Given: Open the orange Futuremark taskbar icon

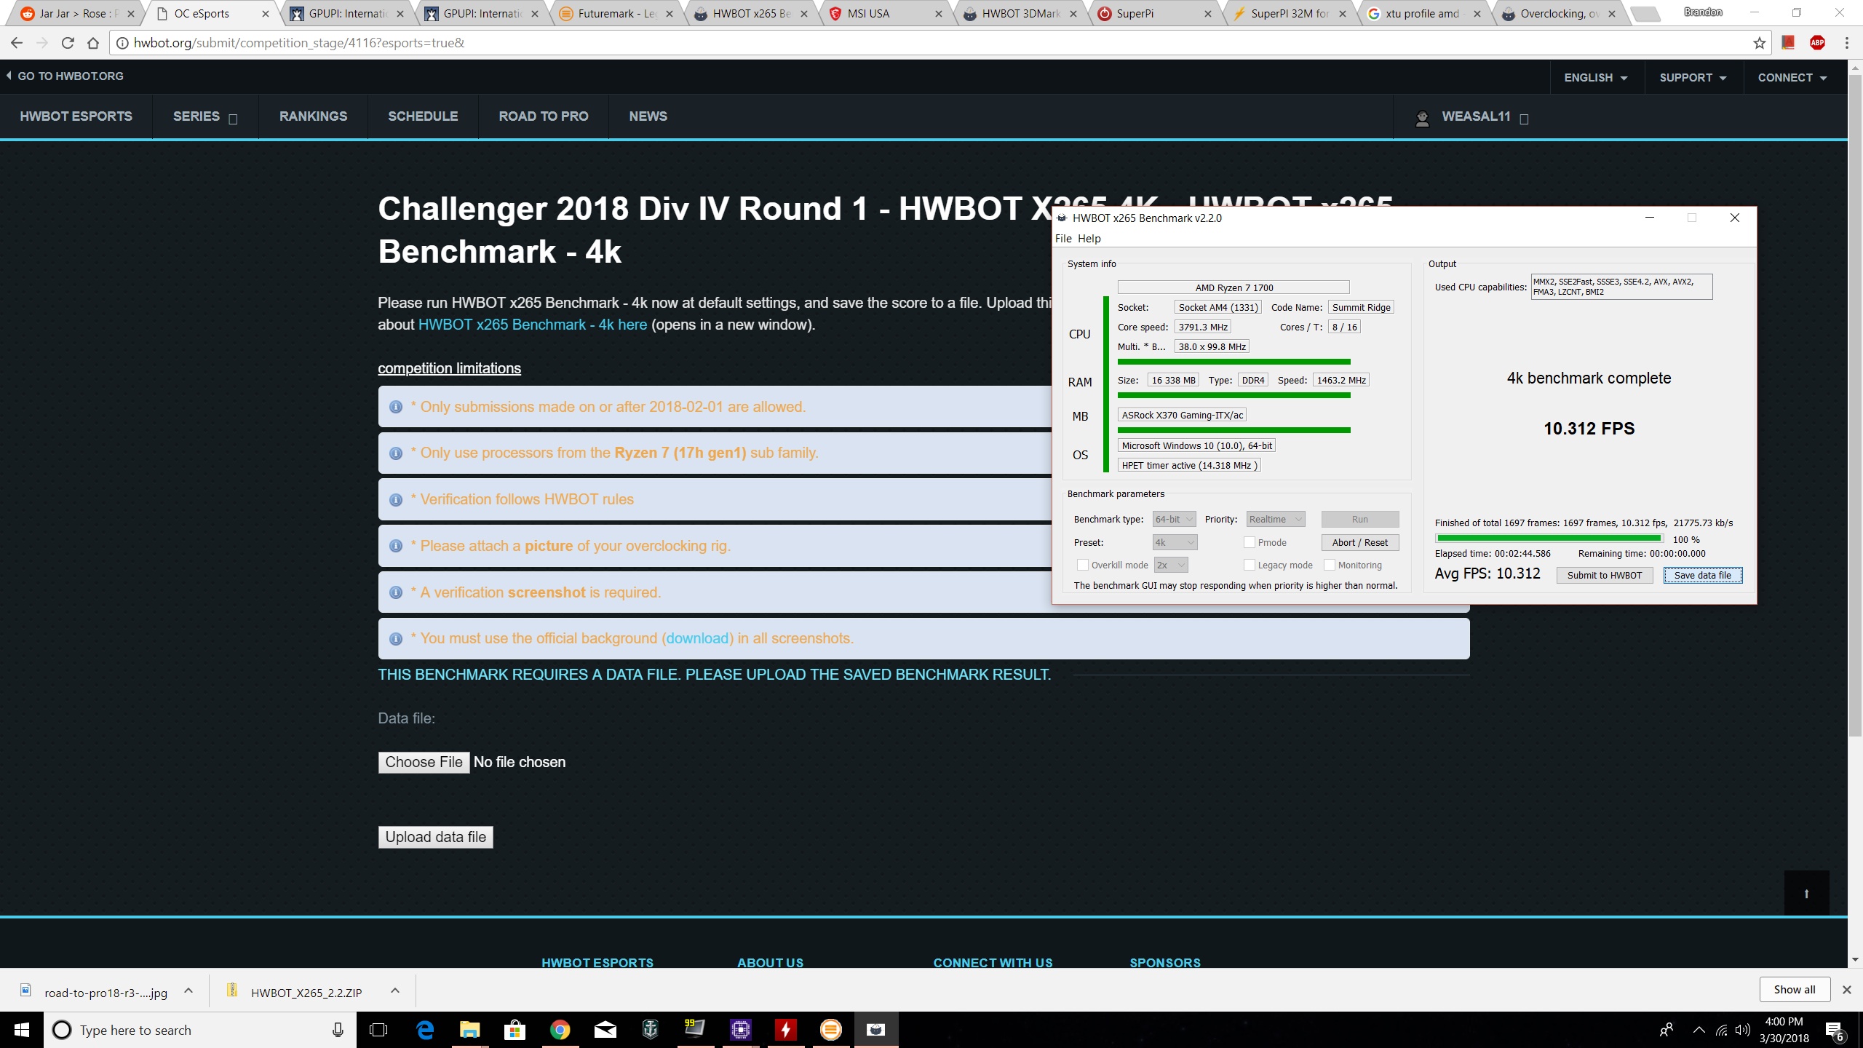Looking at the screenshot, I should pyautogui.click(x=831, y=1030).
